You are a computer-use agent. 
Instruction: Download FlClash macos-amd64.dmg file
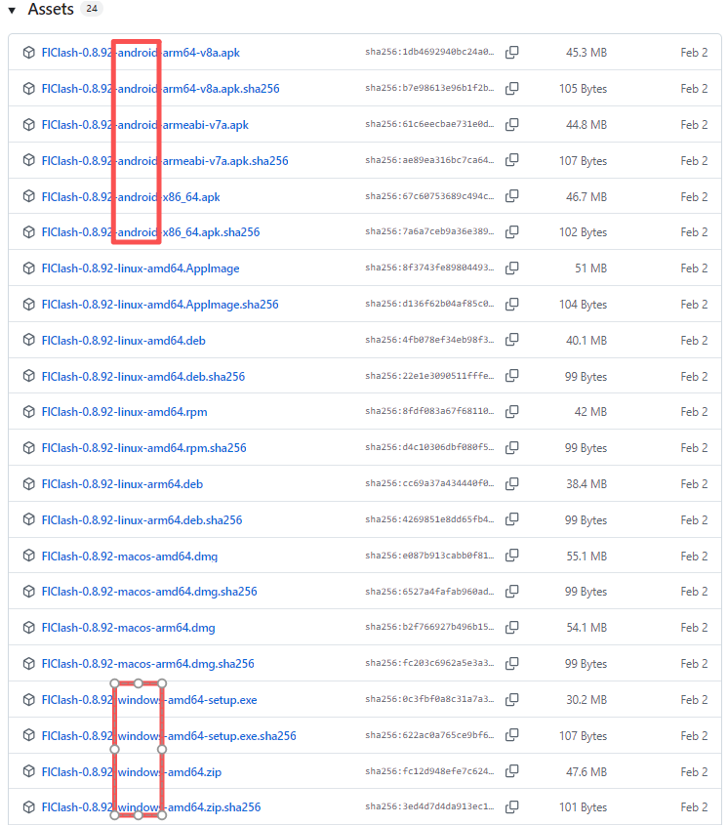click(x=130, y=557)
